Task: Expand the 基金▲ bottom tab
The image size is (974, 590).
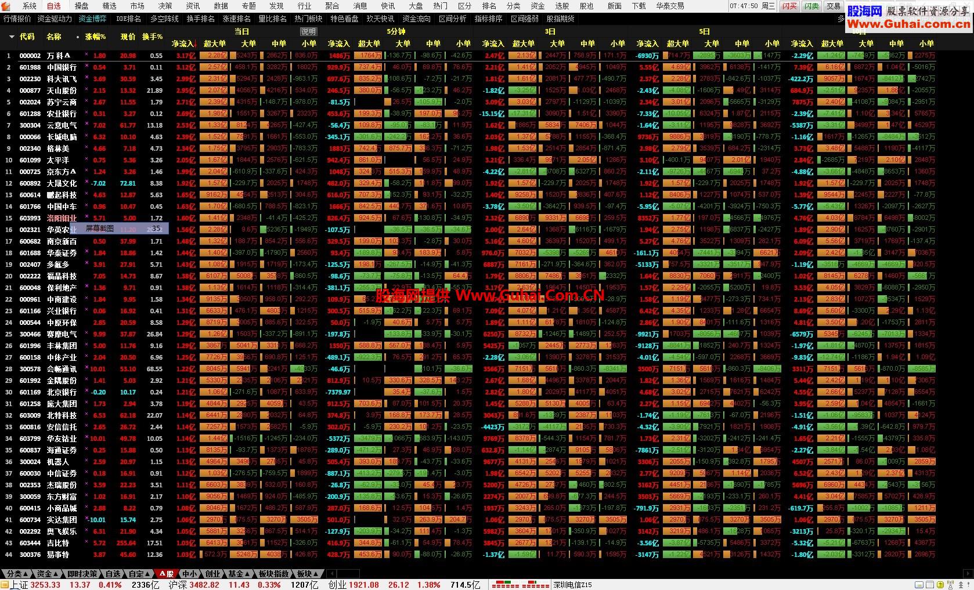Action: [x=239, y=574]
